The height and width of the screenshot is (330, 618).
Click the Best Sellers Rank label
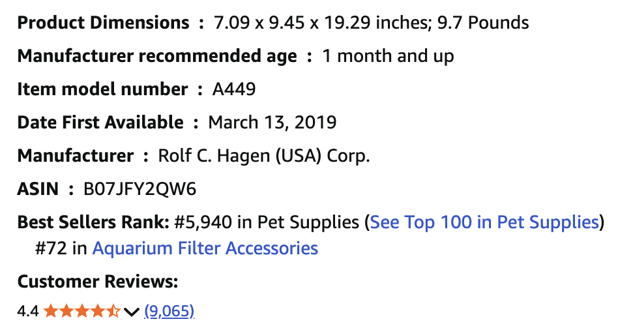click(94, 222)
